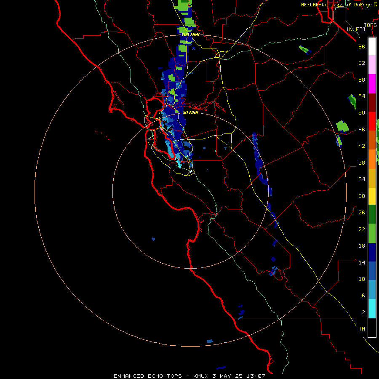Click the legend value 6

coord(363,295)
